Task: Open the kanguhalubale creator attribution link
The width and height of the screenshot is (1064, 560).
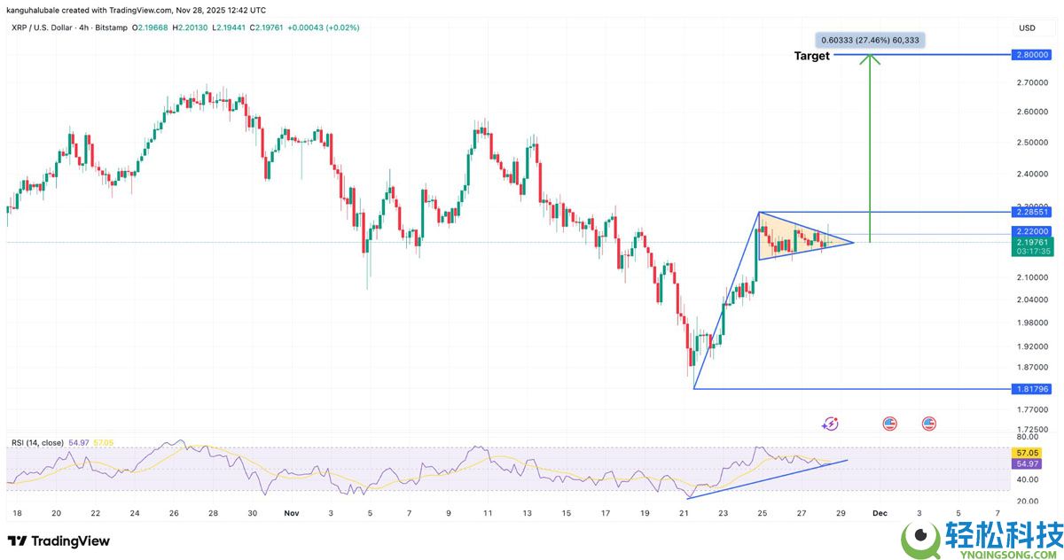Action: 35,10
